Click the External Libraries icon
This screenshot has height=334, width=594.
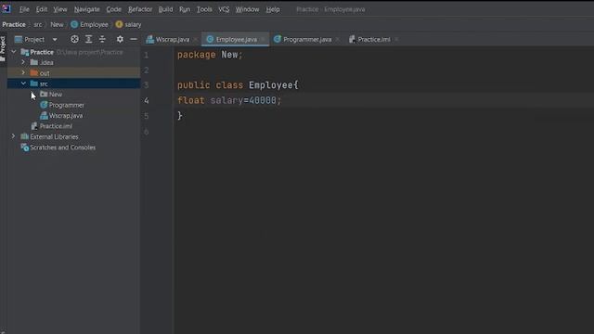pos(25,136)
